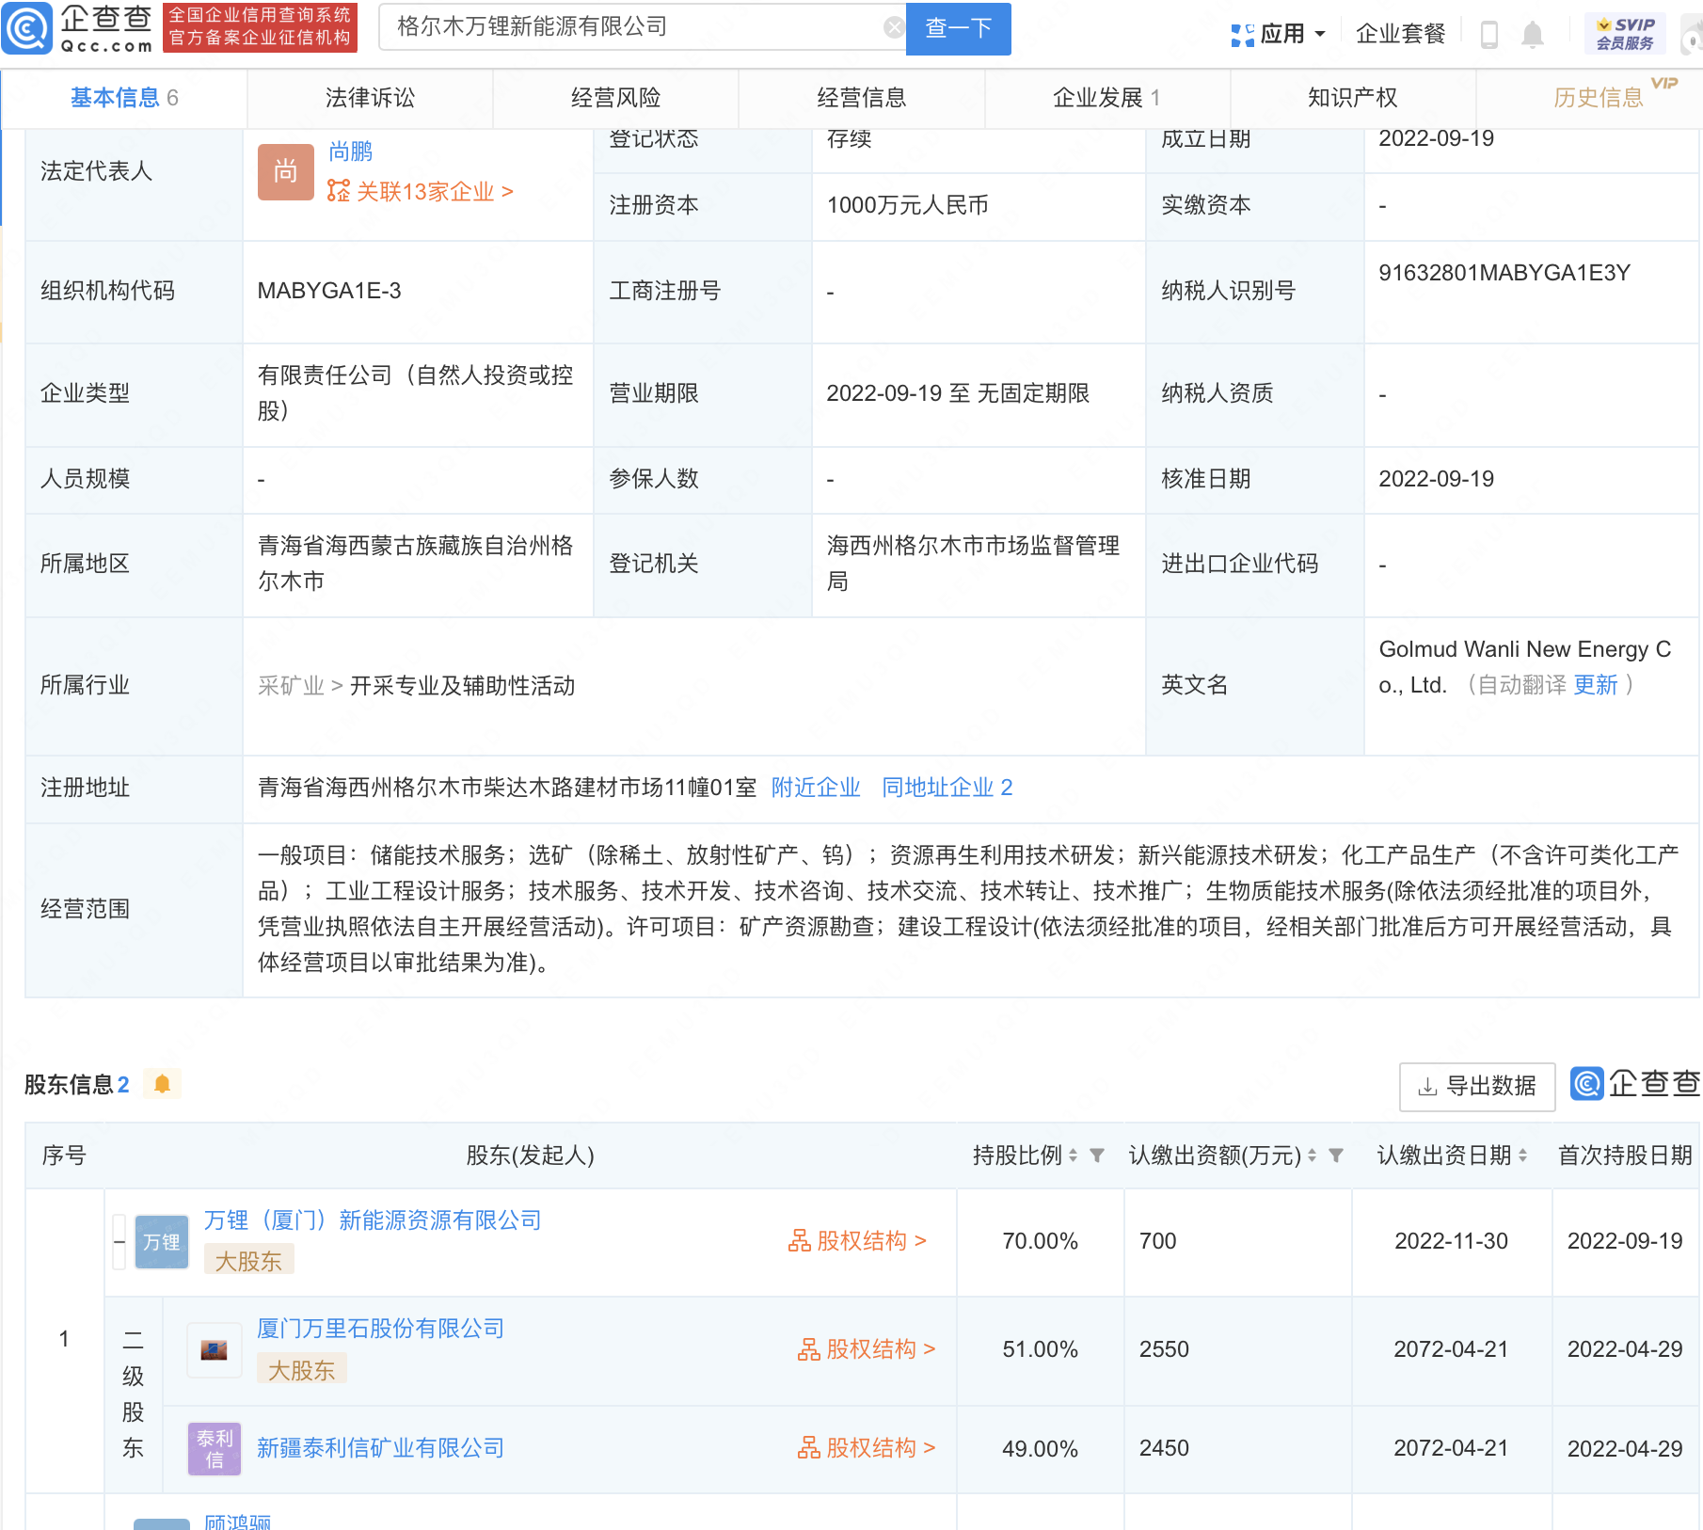Screen dimensions: 1703x1530
Task: Clear the search box text
Action: (894, 27)
